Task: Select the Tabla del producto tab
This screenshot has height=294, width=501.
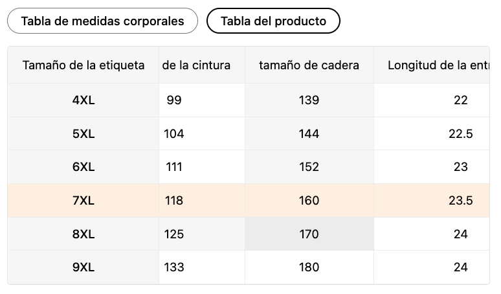Action: (273, 21)
